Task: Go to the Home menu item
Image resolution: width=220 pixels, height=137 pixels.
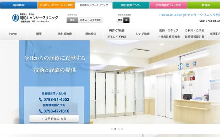Action: (13, 34)
